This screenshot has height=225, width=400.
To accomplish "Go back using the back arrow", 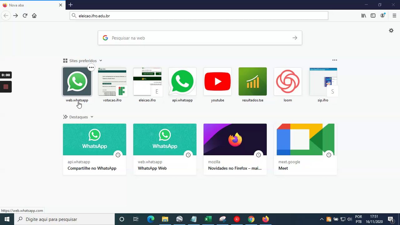I will 6,16.
